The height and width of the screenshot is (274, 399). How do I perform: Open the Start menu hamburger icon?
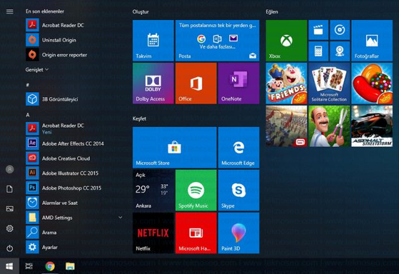click(10, 11)
